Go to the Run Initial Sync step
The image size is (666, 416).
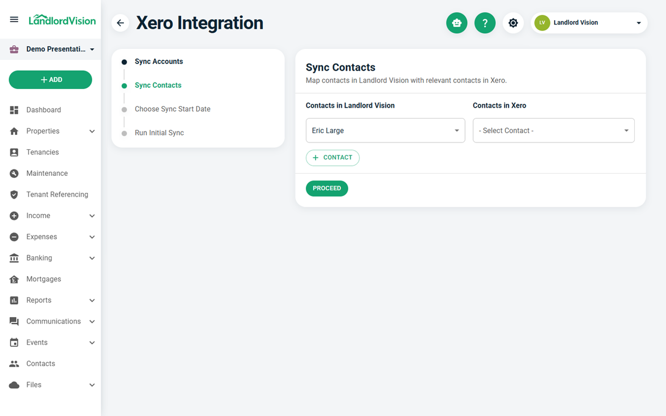click(159, 133)
